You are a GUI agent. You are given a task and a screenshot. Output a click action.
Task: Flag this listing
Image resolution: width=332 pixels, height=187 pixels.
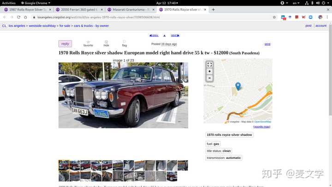coord(125,43)
